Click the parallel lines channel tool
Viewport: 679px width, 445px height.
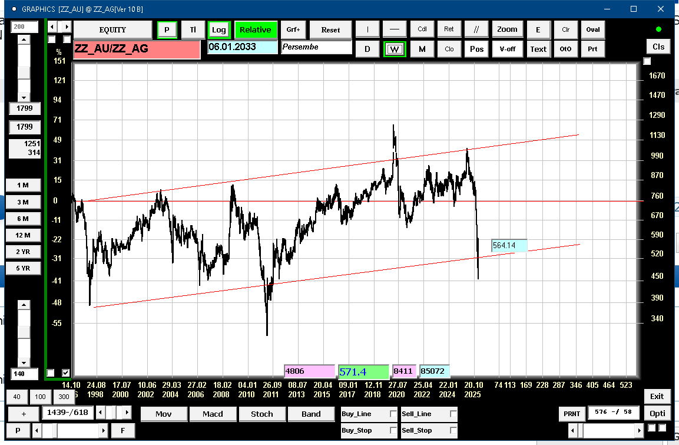pyautogui.click(x=476, y=29)
